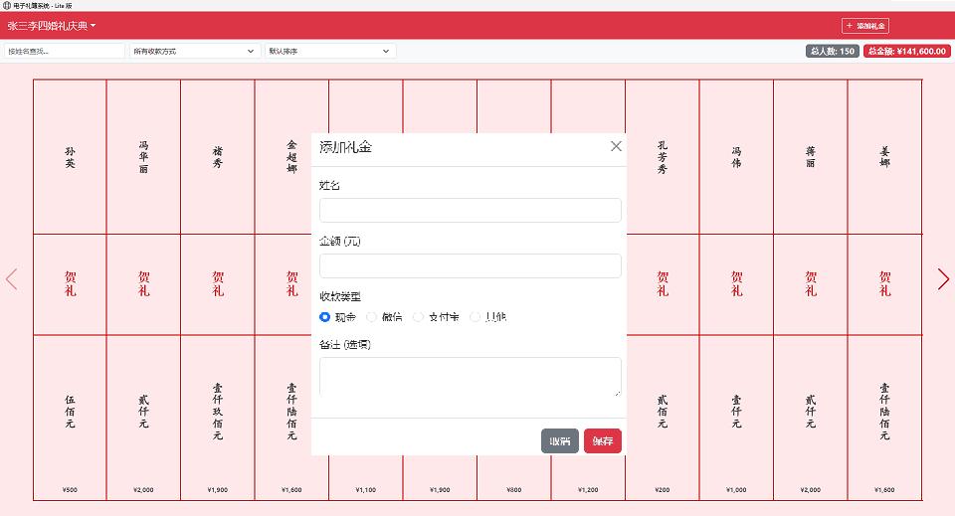
Task: Click into the 金额 (元) input field
Action: (470, 265)
